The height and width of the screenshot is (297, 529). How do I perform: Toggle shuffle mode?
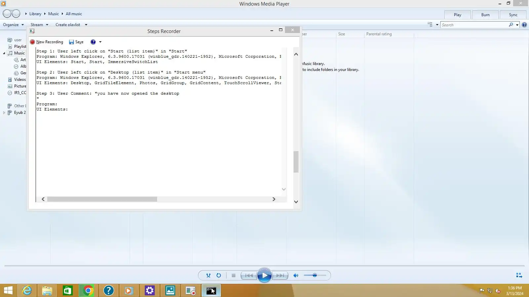click(x=208, y=275)
